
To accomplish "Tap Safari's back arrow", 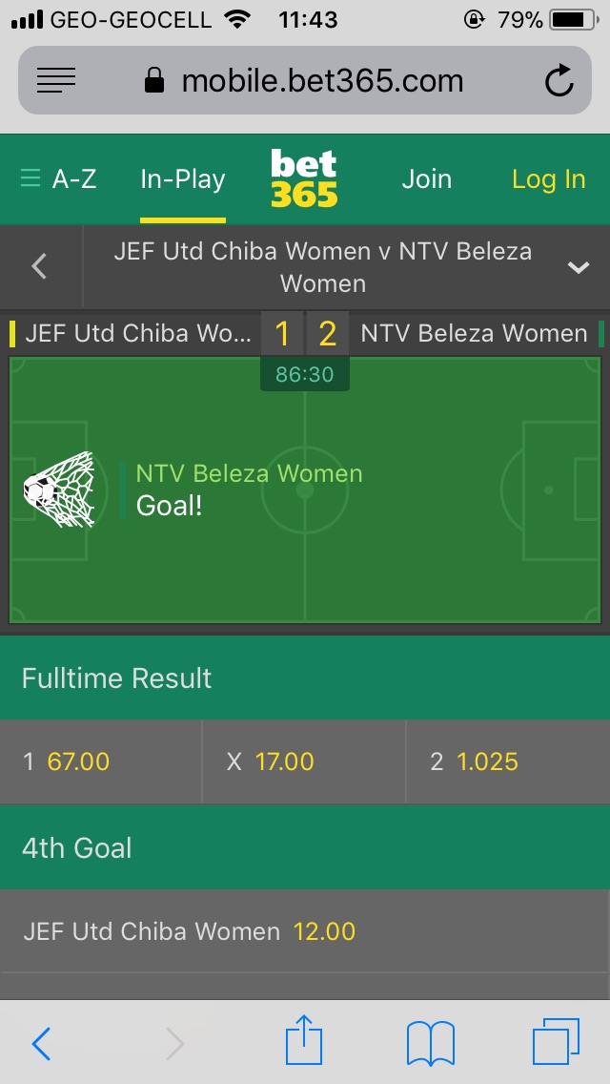I will tap(41, 1044).
